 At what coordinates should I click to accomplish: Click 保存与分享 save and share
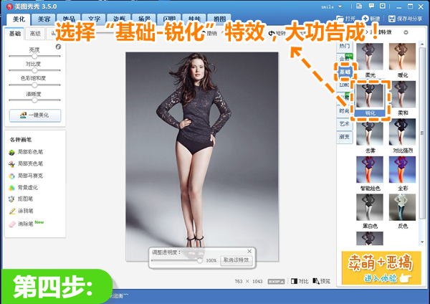point(406,19)
